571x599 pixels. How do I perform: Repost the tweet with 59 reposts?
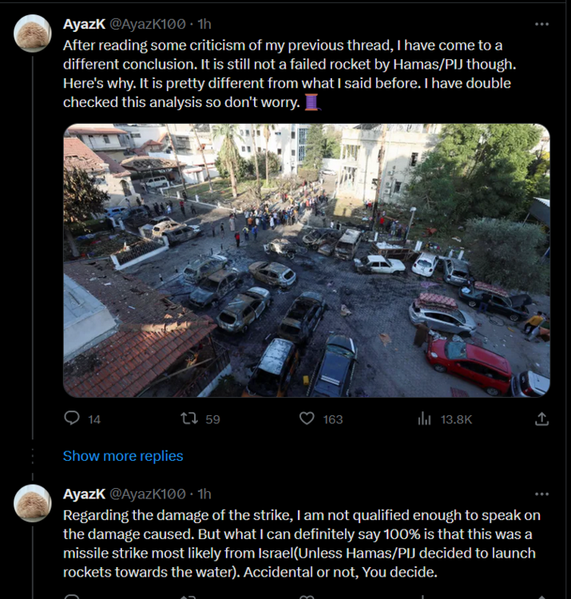pos(188,419)
